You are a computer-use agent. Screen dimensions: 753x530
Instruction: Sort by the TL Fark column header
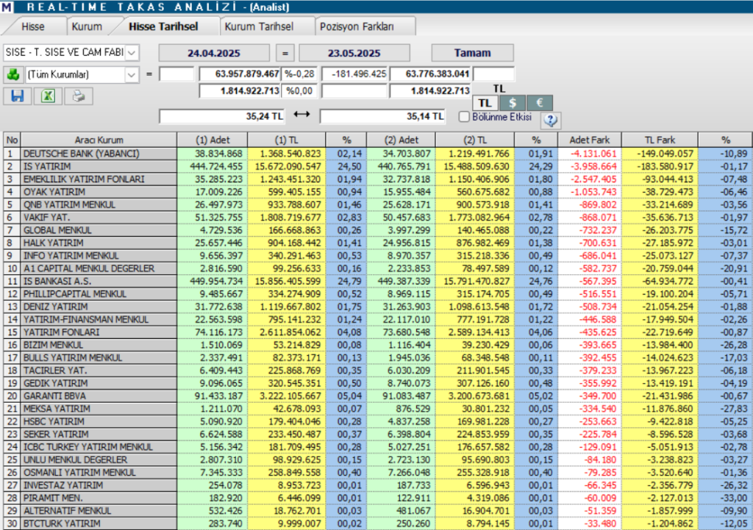pos(660,140)
